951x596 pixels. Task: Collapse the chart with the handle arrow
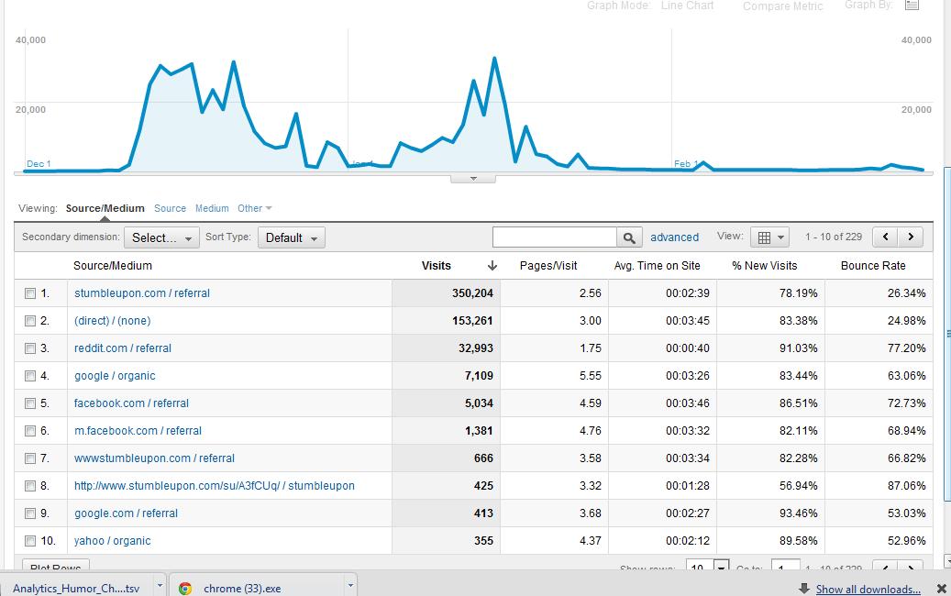(x=473, y=179)
